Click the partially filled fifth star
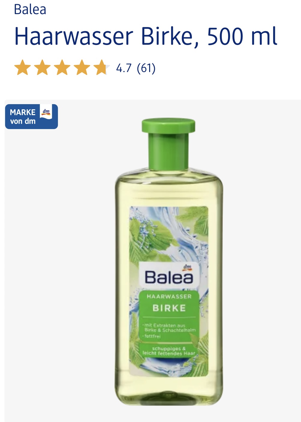Image resolution: width=301 pixels, height=422 pixels. click(x=101, y=68)
